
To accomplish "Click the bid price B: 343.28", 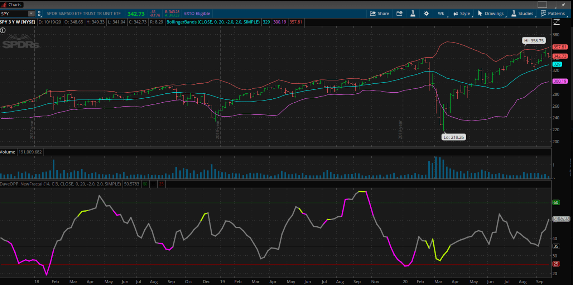I will point(172,12).
